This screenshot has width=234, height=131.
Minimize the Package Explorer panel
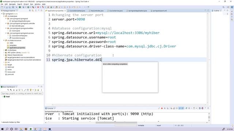(39, 11)
